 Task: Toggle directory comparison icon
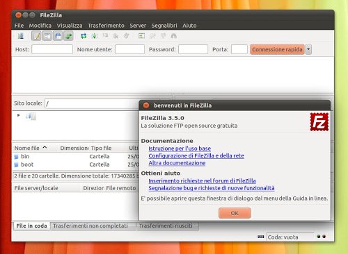[152, 36]
